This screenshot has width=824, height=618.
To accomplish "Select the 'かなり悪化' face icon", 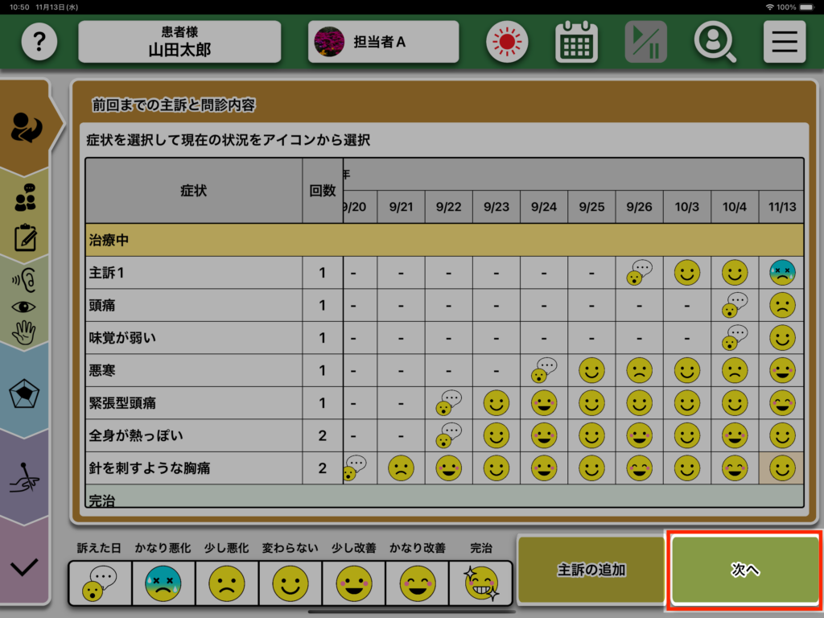I will click(163, 583).
